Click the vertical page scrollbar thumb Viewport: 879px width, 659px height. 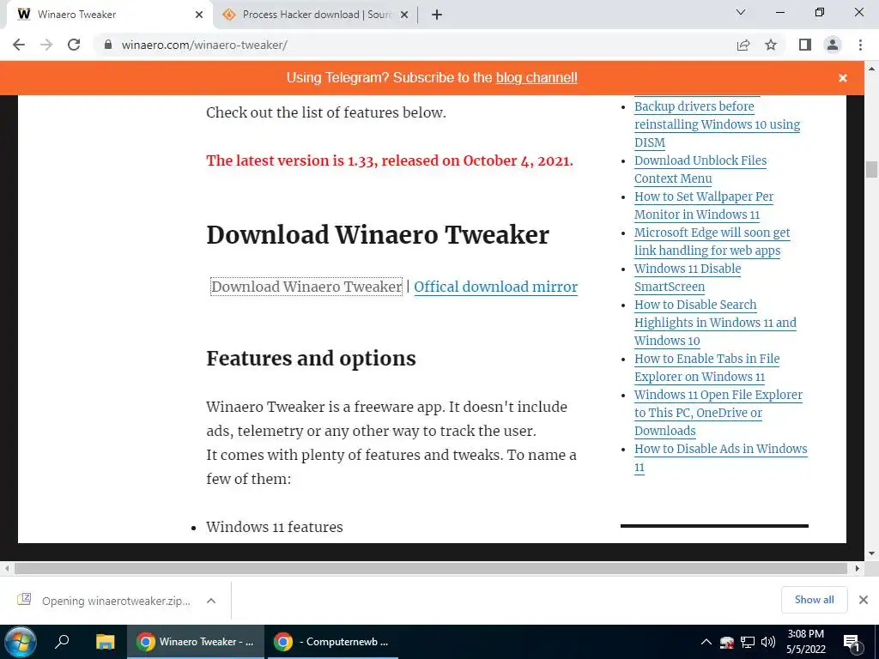[x=871, y=169]
